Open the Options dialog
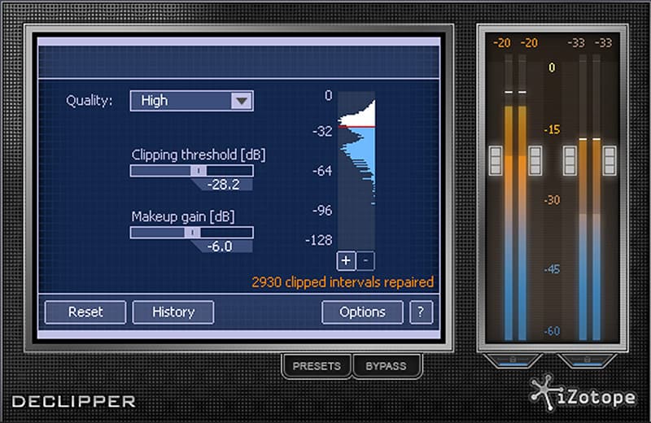 tap(362, 312)
